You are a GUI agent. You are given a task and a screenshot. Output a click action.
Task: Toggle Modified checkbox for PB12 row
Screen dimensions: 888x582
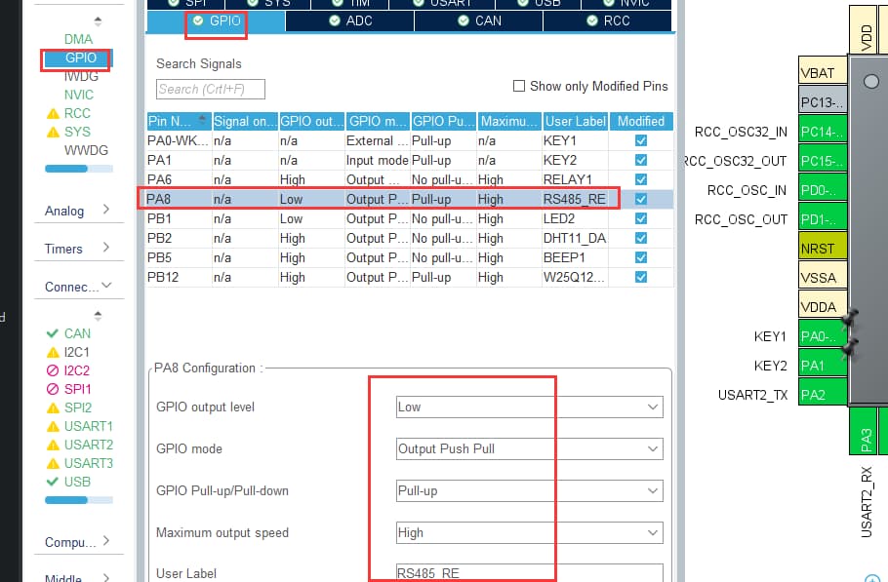tap(640, 277)
